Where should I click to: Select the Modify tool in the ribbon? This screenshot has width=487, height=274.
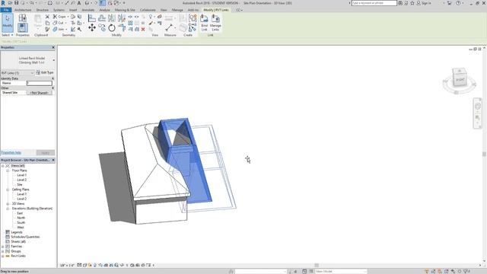tap(7, 22)
